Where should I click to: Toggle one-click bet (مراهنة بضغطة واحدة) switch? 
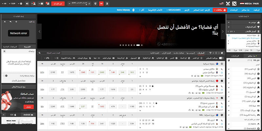(x=6, y=76)
